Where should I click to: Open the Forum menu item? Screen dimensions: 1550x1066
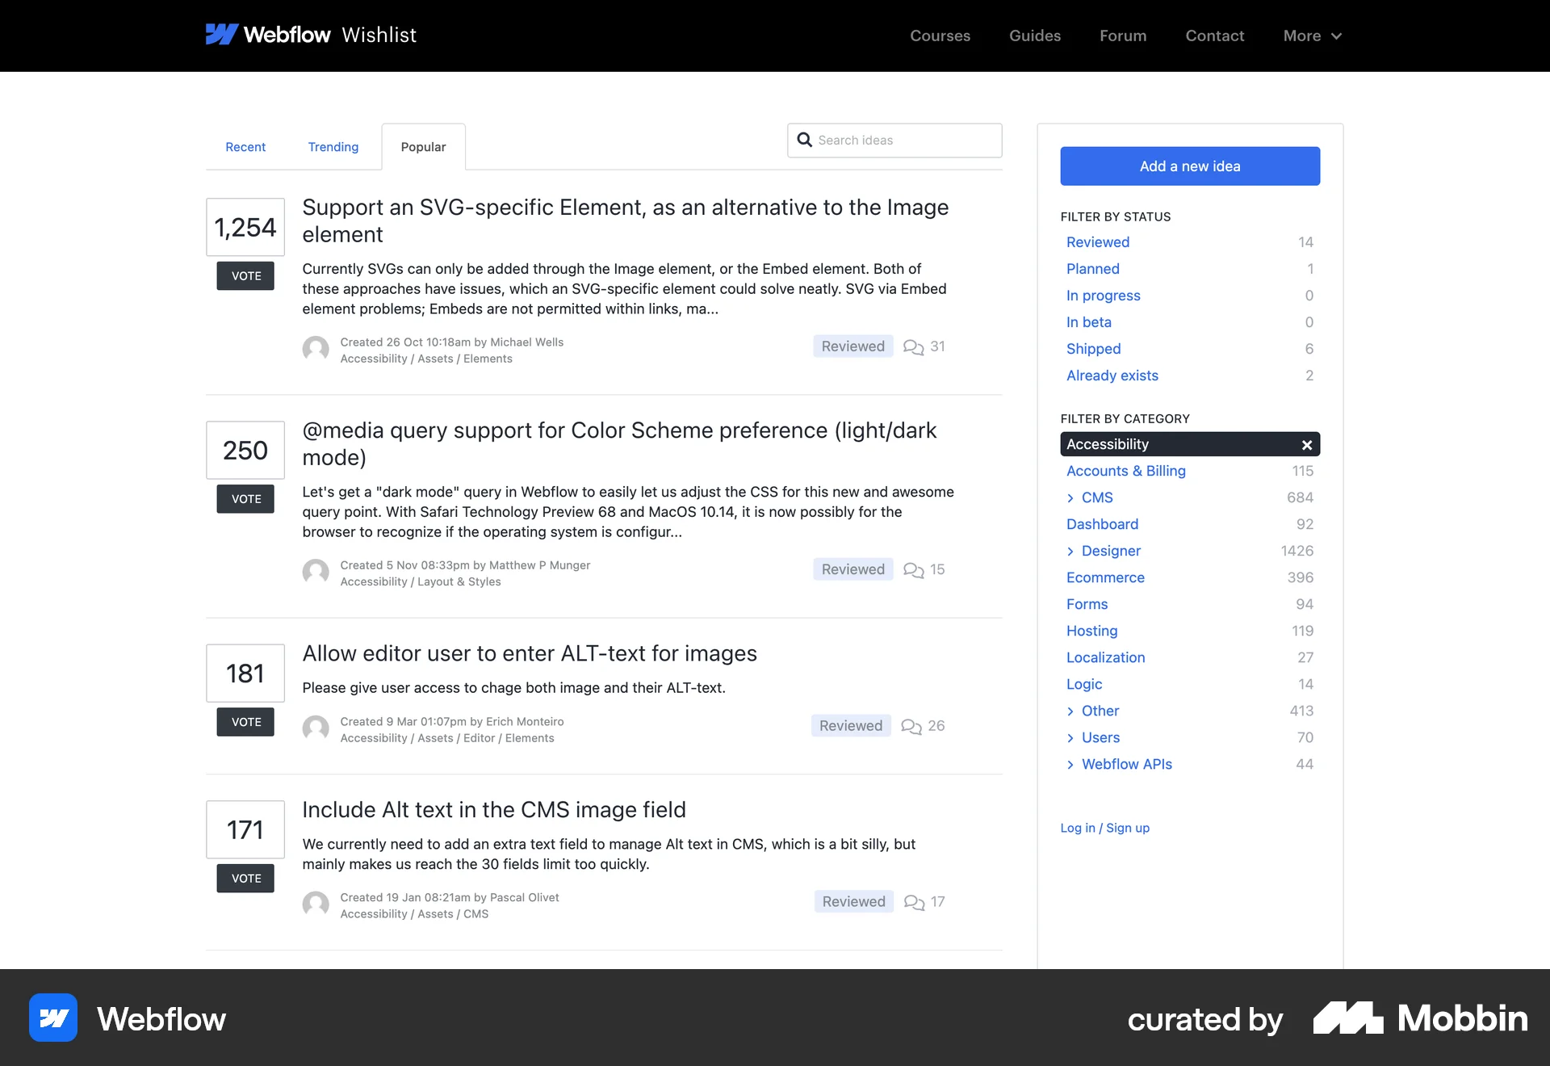1122,36
